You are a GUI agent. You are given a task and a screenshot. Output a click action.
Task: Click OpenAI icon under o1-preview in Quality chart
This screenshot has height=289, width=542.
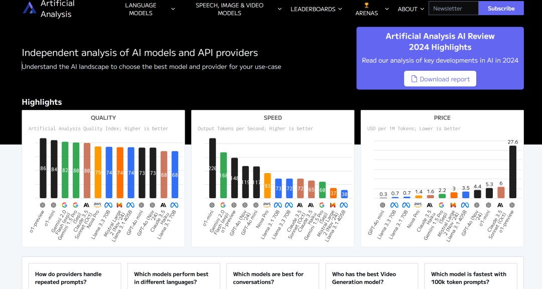click(x=43, y=205)
